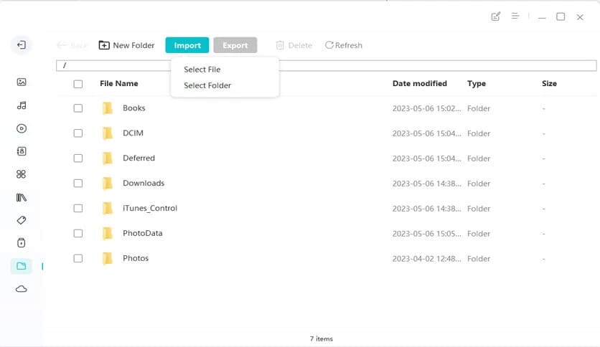Click the exit device icon in sidebar
Image resolution: width=600 pixels, height=347 pixels.
[x=22, y=45]
